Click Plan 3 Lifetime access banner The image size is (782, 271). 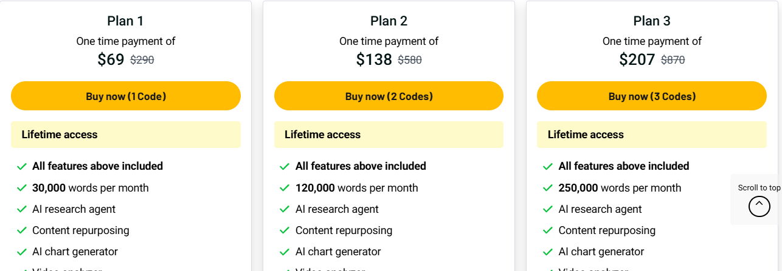tap(651, 135)
